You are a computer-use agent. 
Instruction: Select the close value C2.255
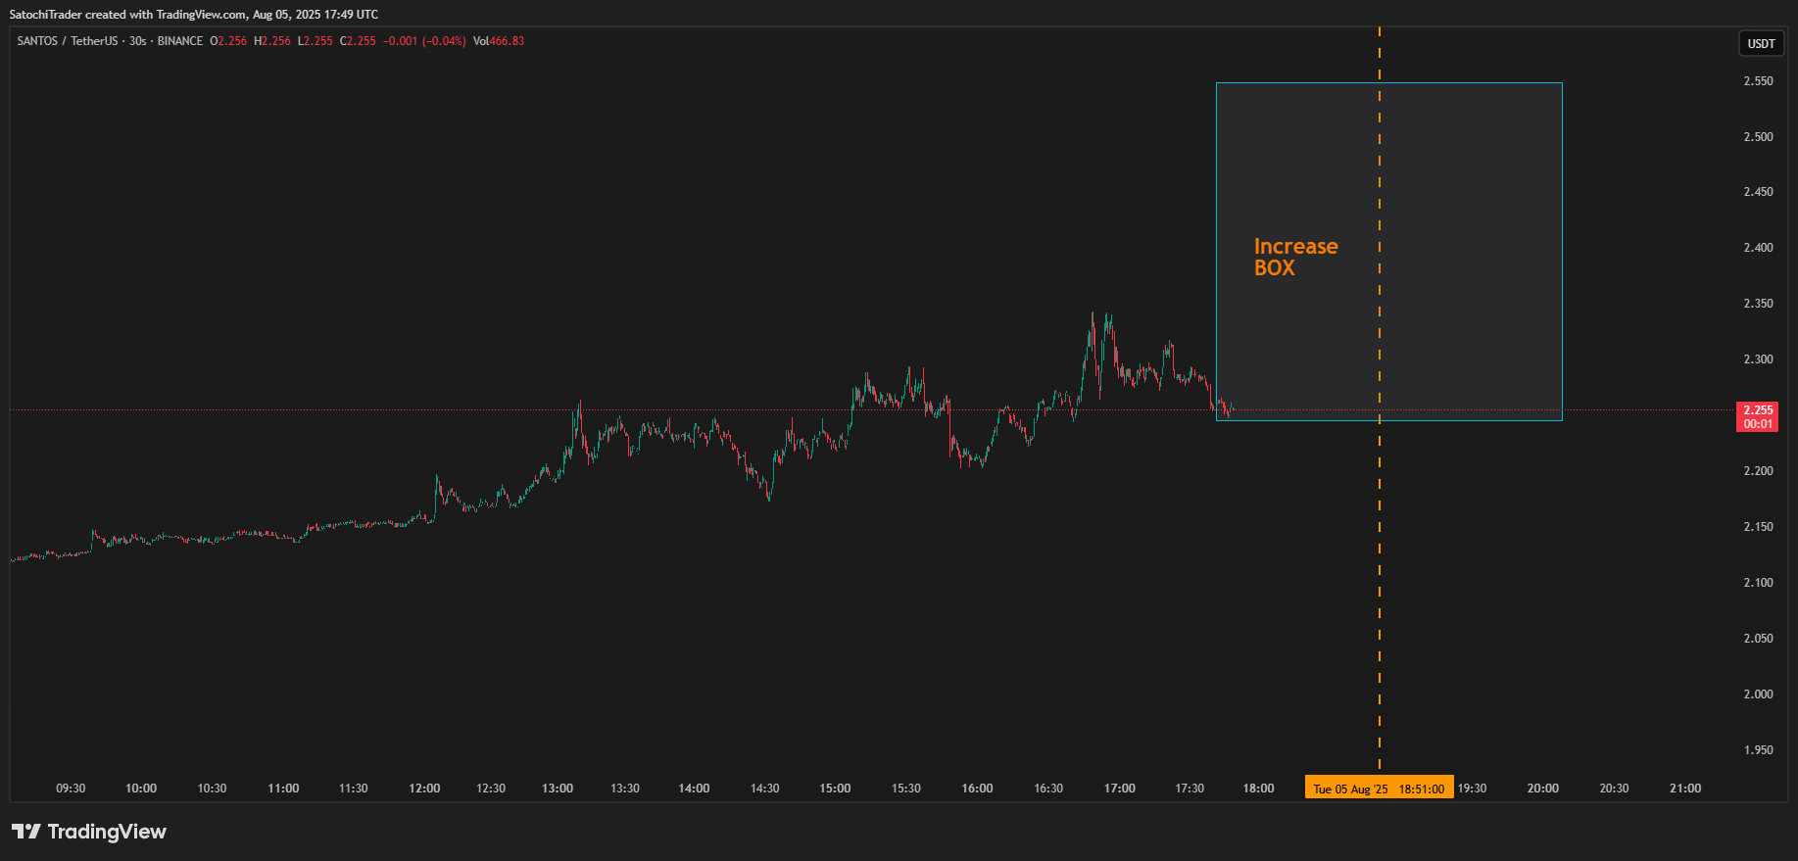(x=358, y=41)
